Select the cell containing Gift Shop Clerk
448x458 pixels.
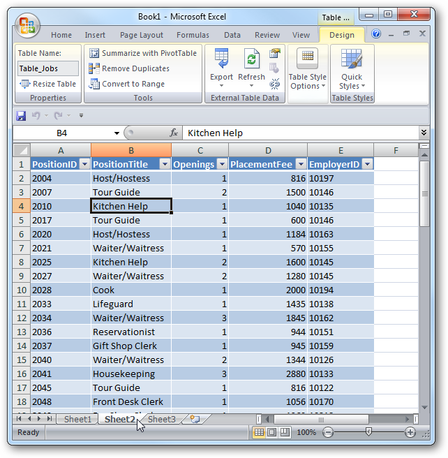[130, 346]
